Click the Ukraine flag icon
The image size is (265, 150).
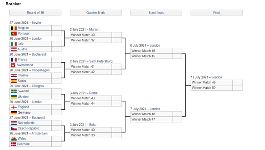[14, 97]
